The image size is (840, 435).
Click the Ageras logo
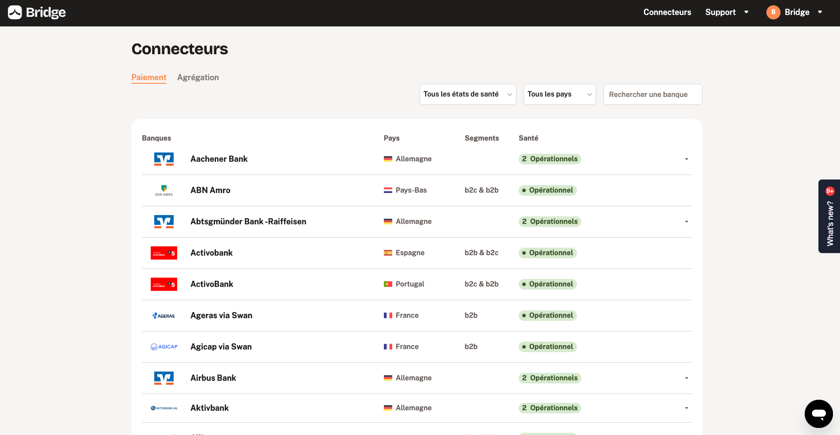pyautogui.click(x=164, y=316)
